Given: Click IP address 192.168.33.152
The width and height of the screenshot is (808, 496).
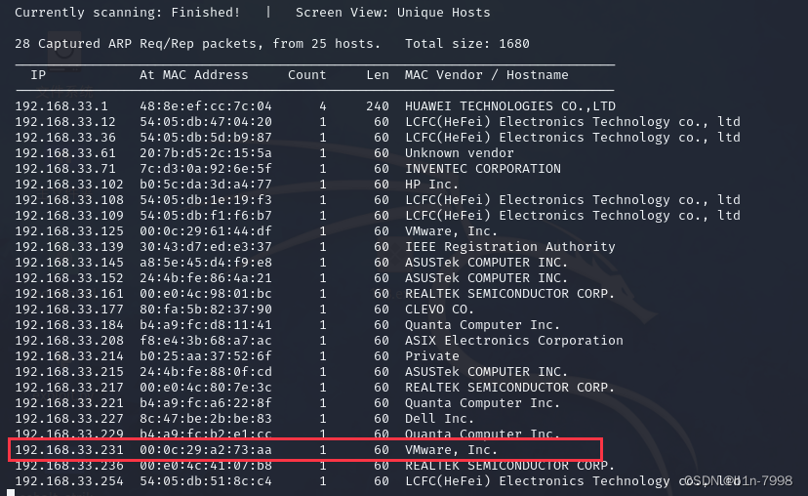Looking at the screenshot, I should (69, 278).
